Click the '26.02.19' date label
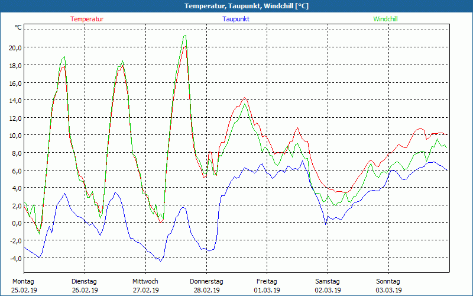This screenshot has height=296, width=473. 85,290
